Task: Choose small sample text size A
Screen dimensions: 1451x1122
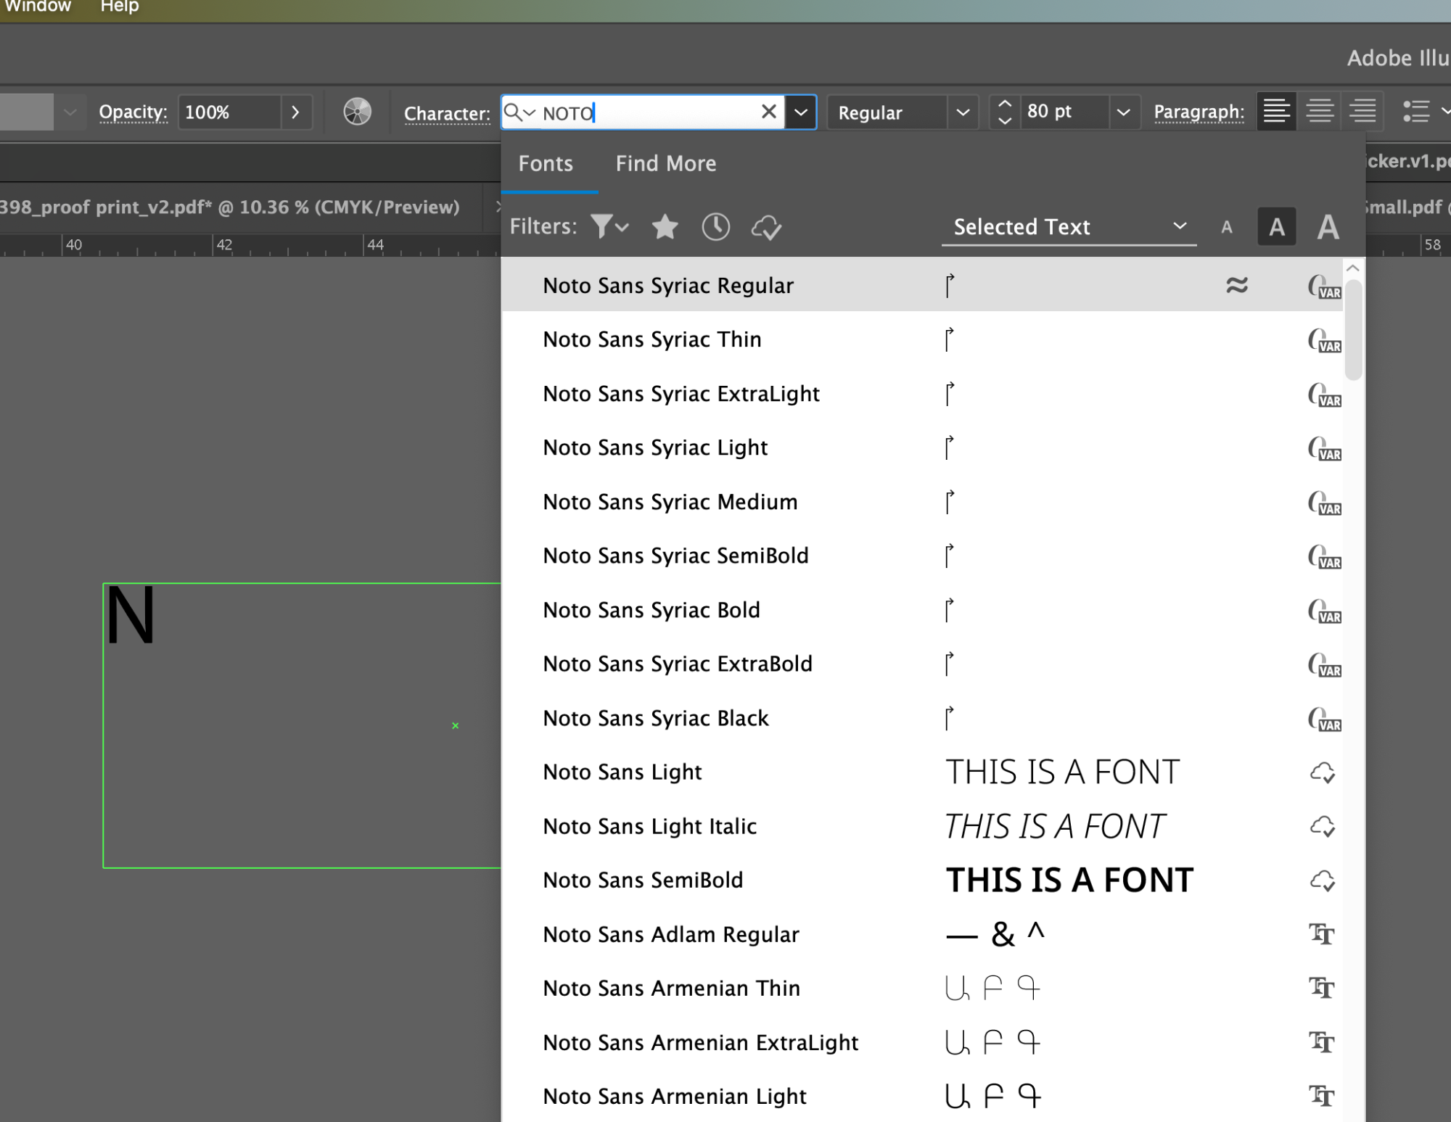Action: [1227, 228]
